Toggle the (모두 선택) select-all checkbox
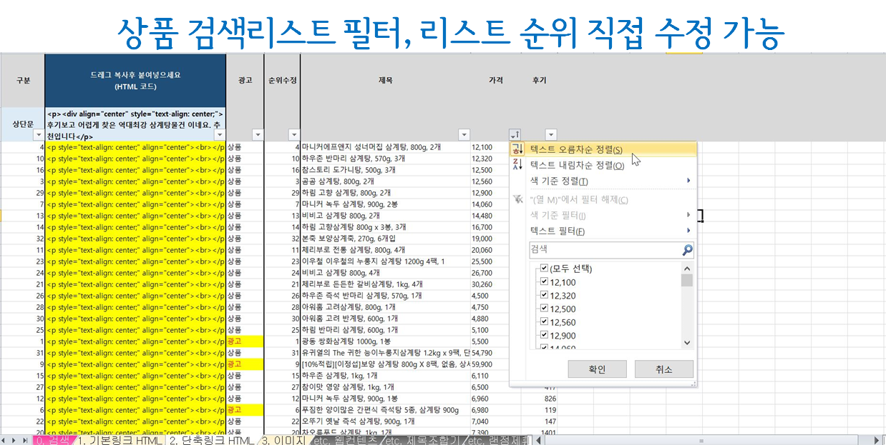The image size is (886, 445). [544, 269]
